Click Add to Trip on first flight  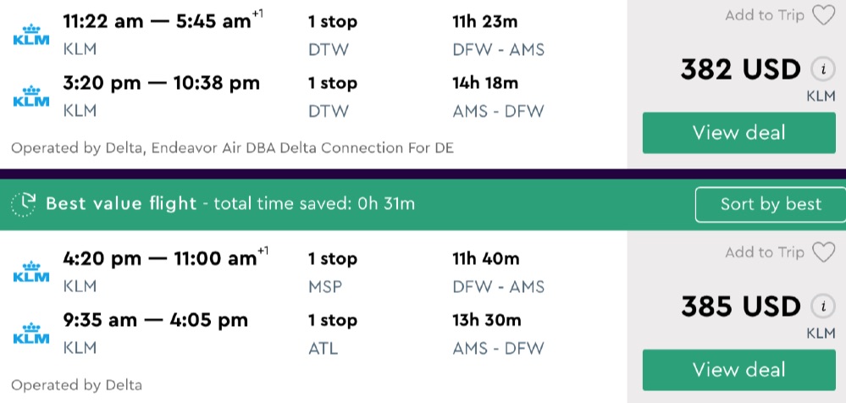[765, 15]
